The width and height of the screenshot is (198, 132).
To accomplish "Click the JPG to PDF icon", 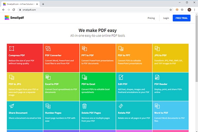I will (157, 49).
